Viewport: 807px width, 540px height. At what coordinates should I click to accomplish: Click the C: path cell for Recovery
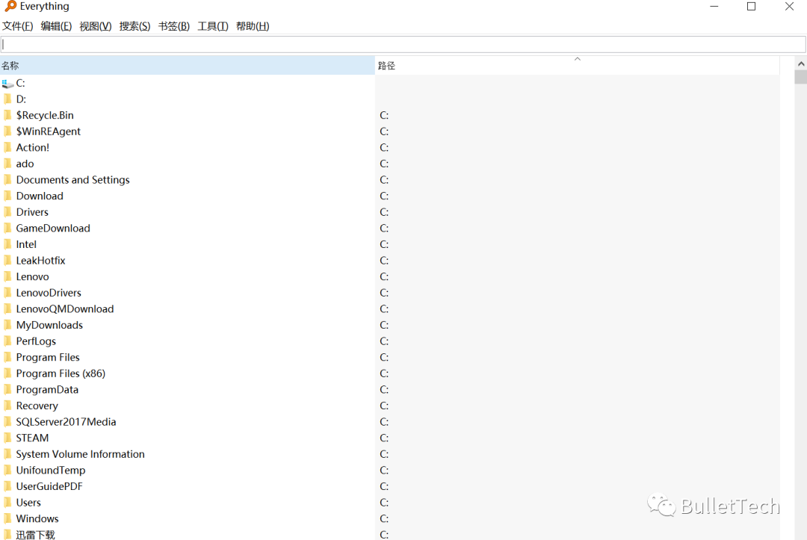(x=384, y=406)
